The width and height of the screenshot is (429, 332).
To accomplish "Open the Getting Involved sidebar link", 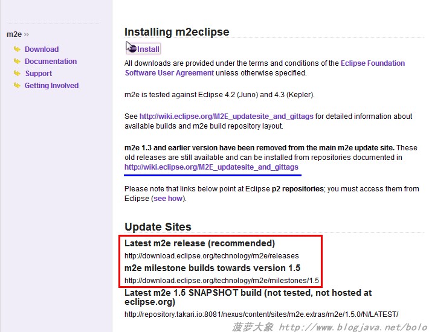I will [x=51, y=86].
